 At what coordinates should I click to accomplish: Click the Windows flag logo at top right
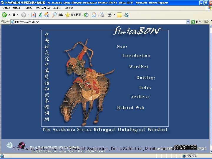[x=210, y=8]
